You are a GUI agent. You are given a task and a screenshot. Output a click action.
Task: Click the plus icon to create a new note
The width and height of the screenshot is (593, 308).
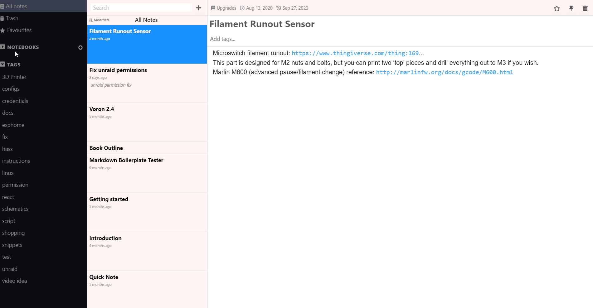tap(199, 8)
